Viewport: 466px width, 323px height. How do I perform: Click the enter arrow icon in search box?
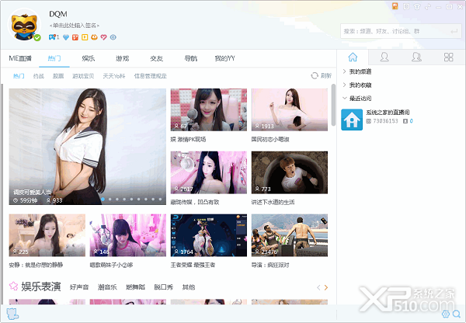pyautogui.click(x=454, y=31)
